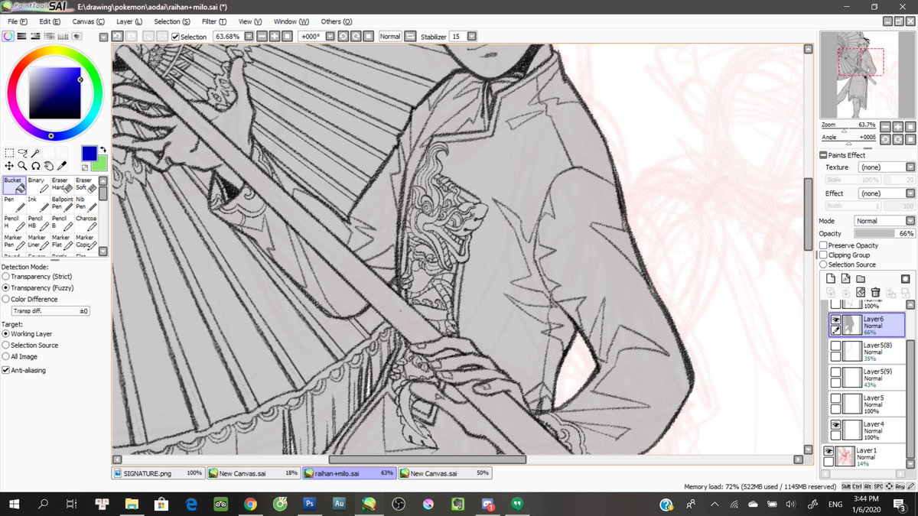Switch to raihan+milo.sai canvas tab

(x=348, y=473)
